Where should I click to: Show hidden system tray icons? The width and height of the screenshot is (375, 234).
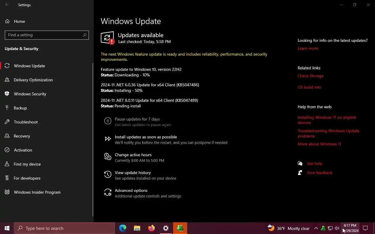pyautogui.click(x=316, y=228)
